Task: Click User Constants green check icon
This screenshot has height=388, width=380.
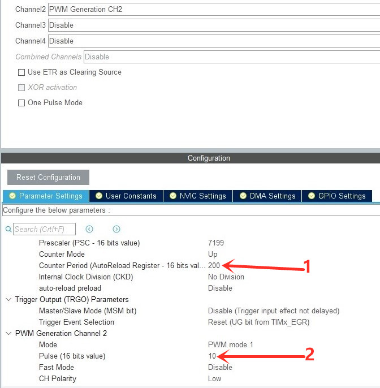Action: (x=99, y=196)
